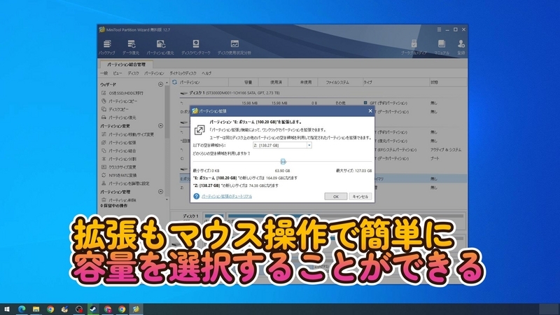Viewport: 560px width, 315px height.
Task: Collapse the パーティション管理 sidebar section
Action: point(160,192)
